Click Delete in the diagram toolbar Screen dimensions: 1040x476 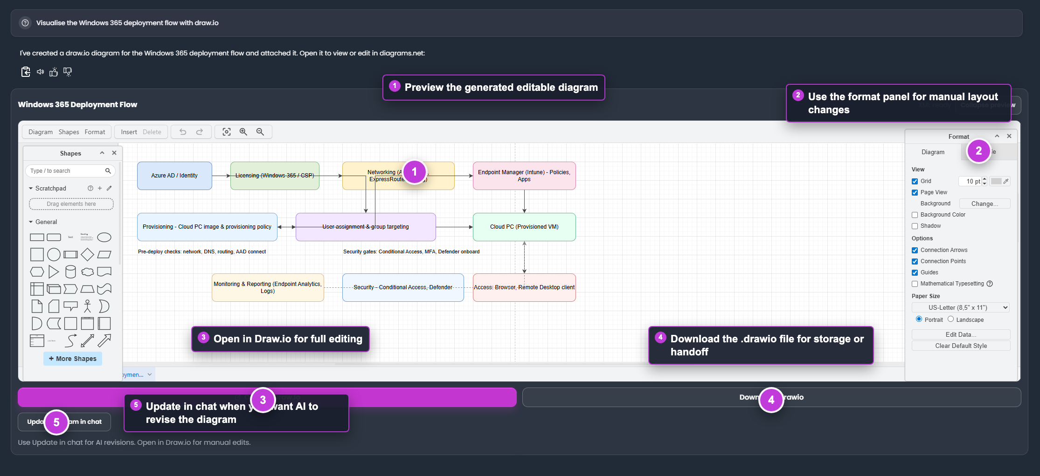(152, 132)
